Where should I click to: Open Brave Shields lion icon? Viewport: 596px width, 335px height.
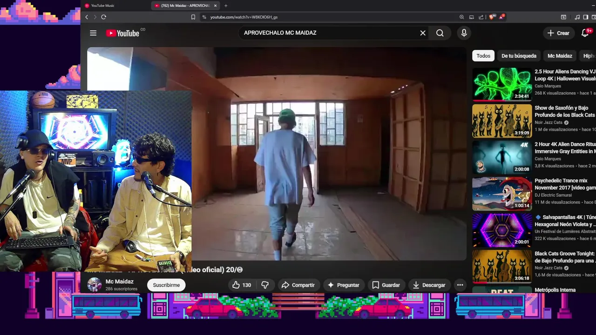pos(492,17)
